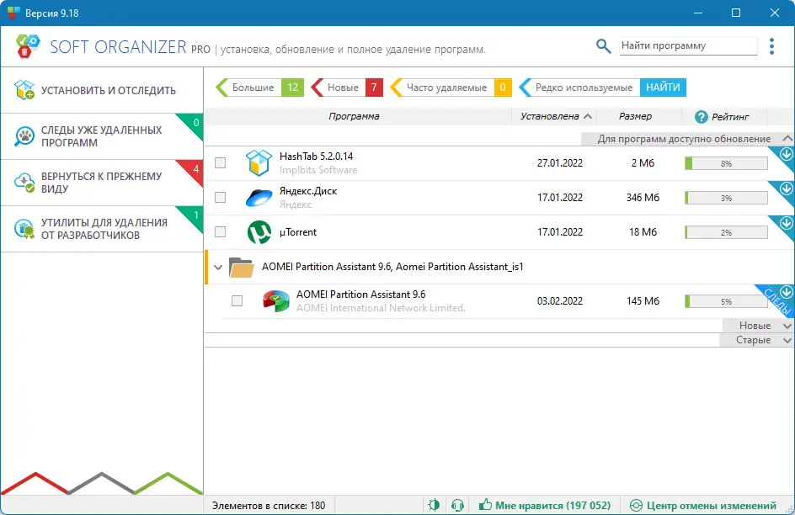Click the update download arrow for µTorrent
The width and height of the screenshot is (795, 515).
click(787, 223)
